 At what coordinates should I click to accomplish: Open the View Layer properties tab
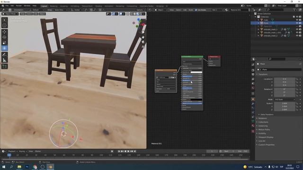[253, 79]
